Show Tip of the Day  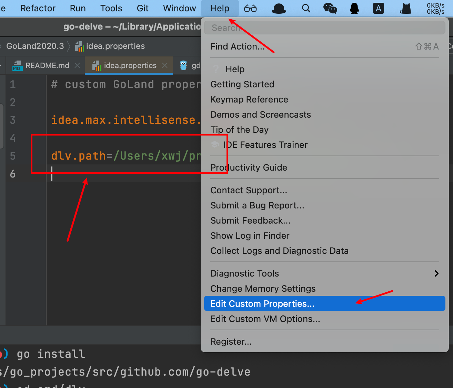[324, 129]
